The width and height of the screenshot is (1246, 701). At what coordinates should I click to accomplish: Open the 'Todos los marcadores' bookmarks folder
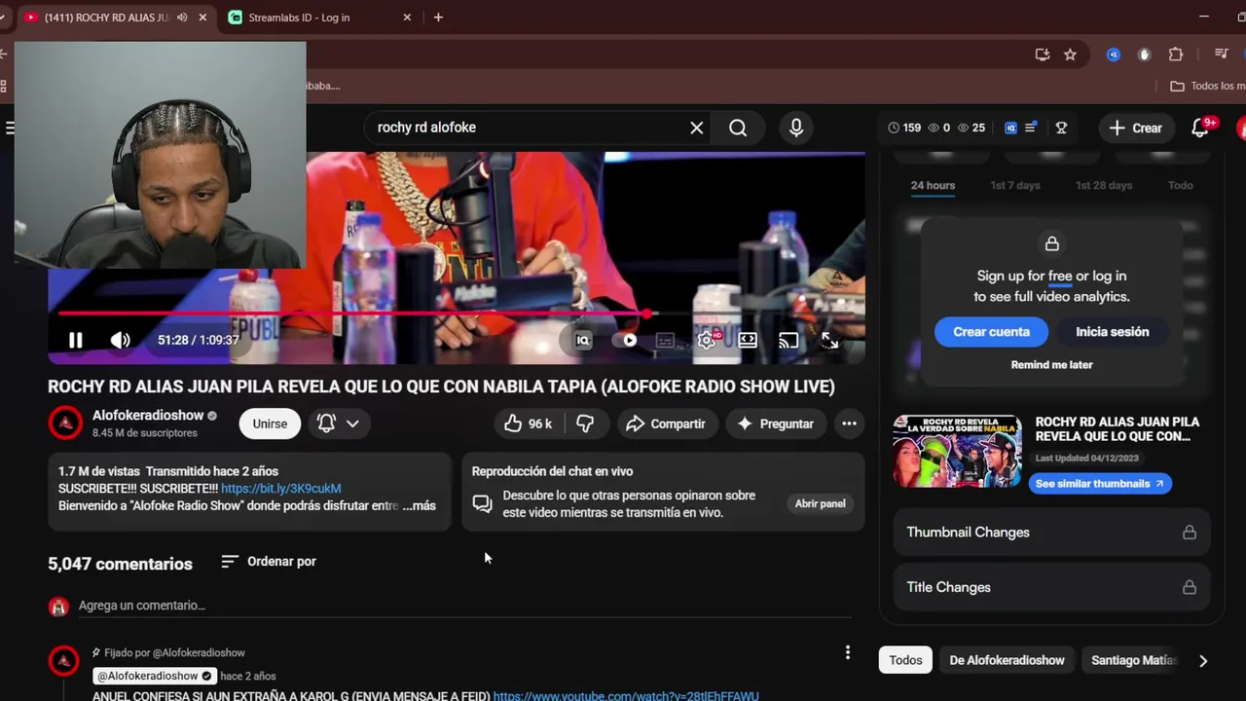pyautogui.click(x=1207, y=86)
